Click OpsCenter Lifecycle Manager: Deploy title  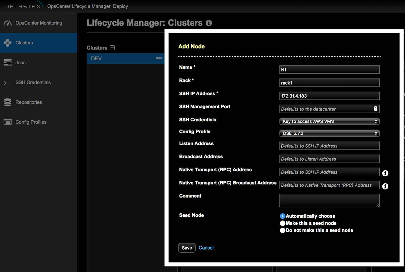click(x=88, y=6)
